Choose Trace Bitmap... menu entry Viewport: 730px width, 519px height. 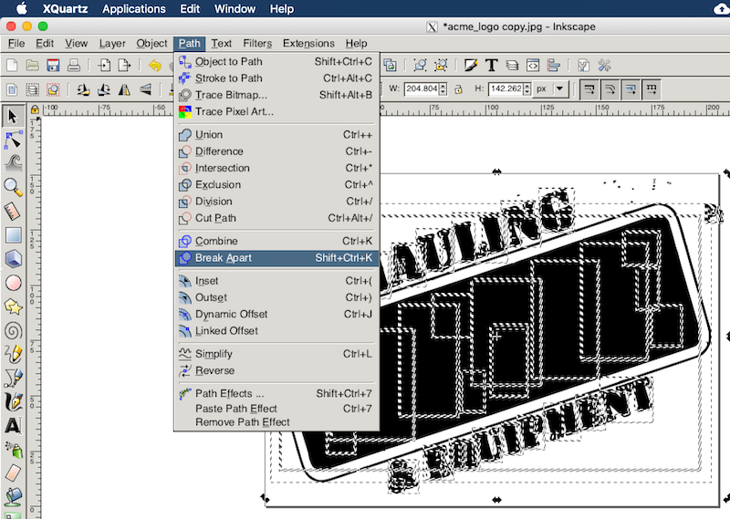(276, 95)
